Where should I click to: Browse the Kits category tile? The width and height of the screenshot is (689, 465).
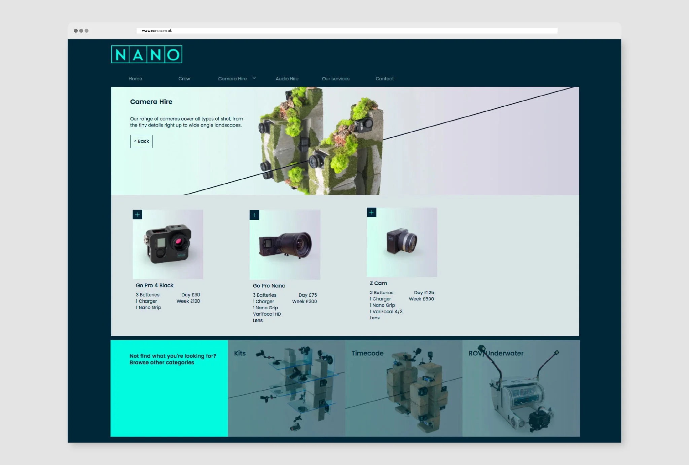coord(286,388)
